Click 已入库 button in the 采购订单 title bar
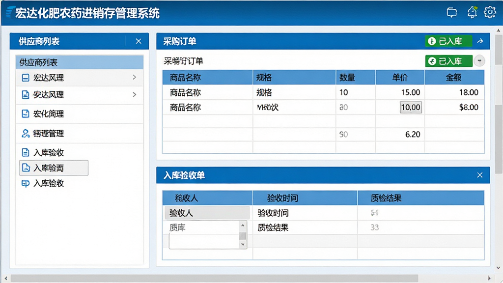Screen dimensions: 503x283 [x=448, y=41]
